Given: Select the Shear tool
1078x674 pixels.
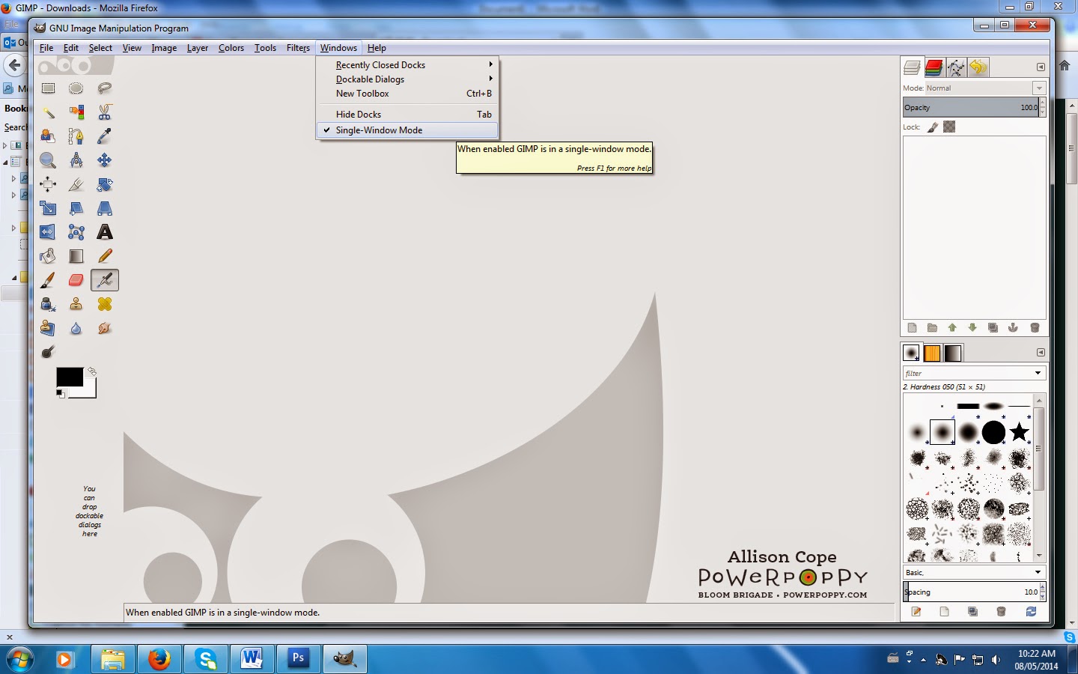Looking at the screenshot, I should click(x=76, y=208).
